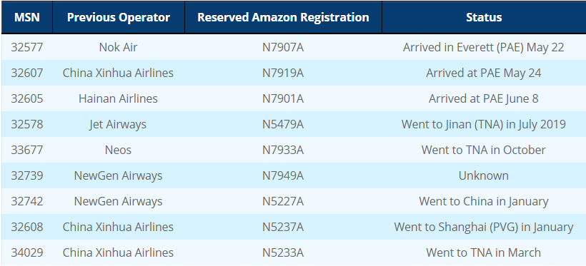Click the Previous Operator column header
Screen dimensions: 586x266
119,18
